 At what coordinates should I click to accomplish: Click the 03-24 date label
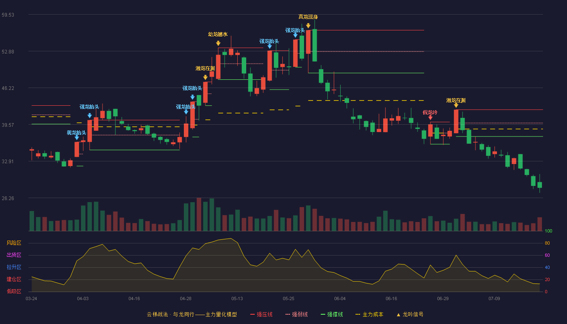[31, 298]
